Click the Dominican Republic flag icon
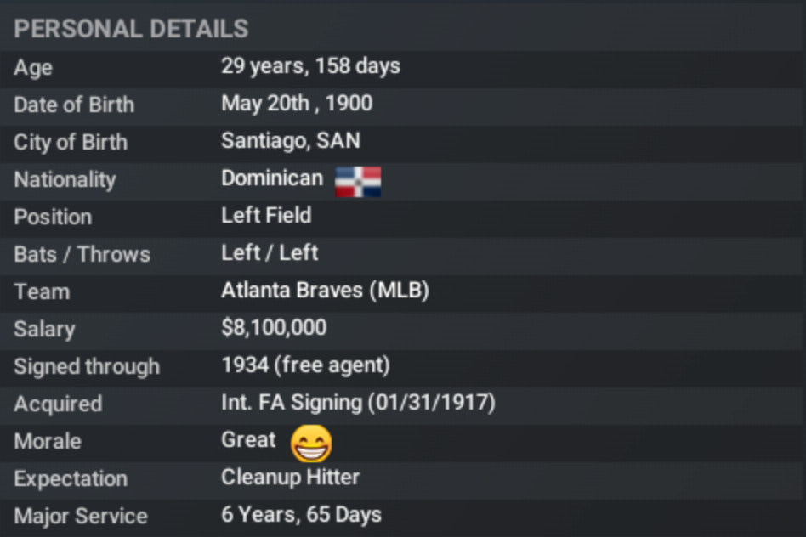This screenshot has height=537, width=806. pos(358,180)
